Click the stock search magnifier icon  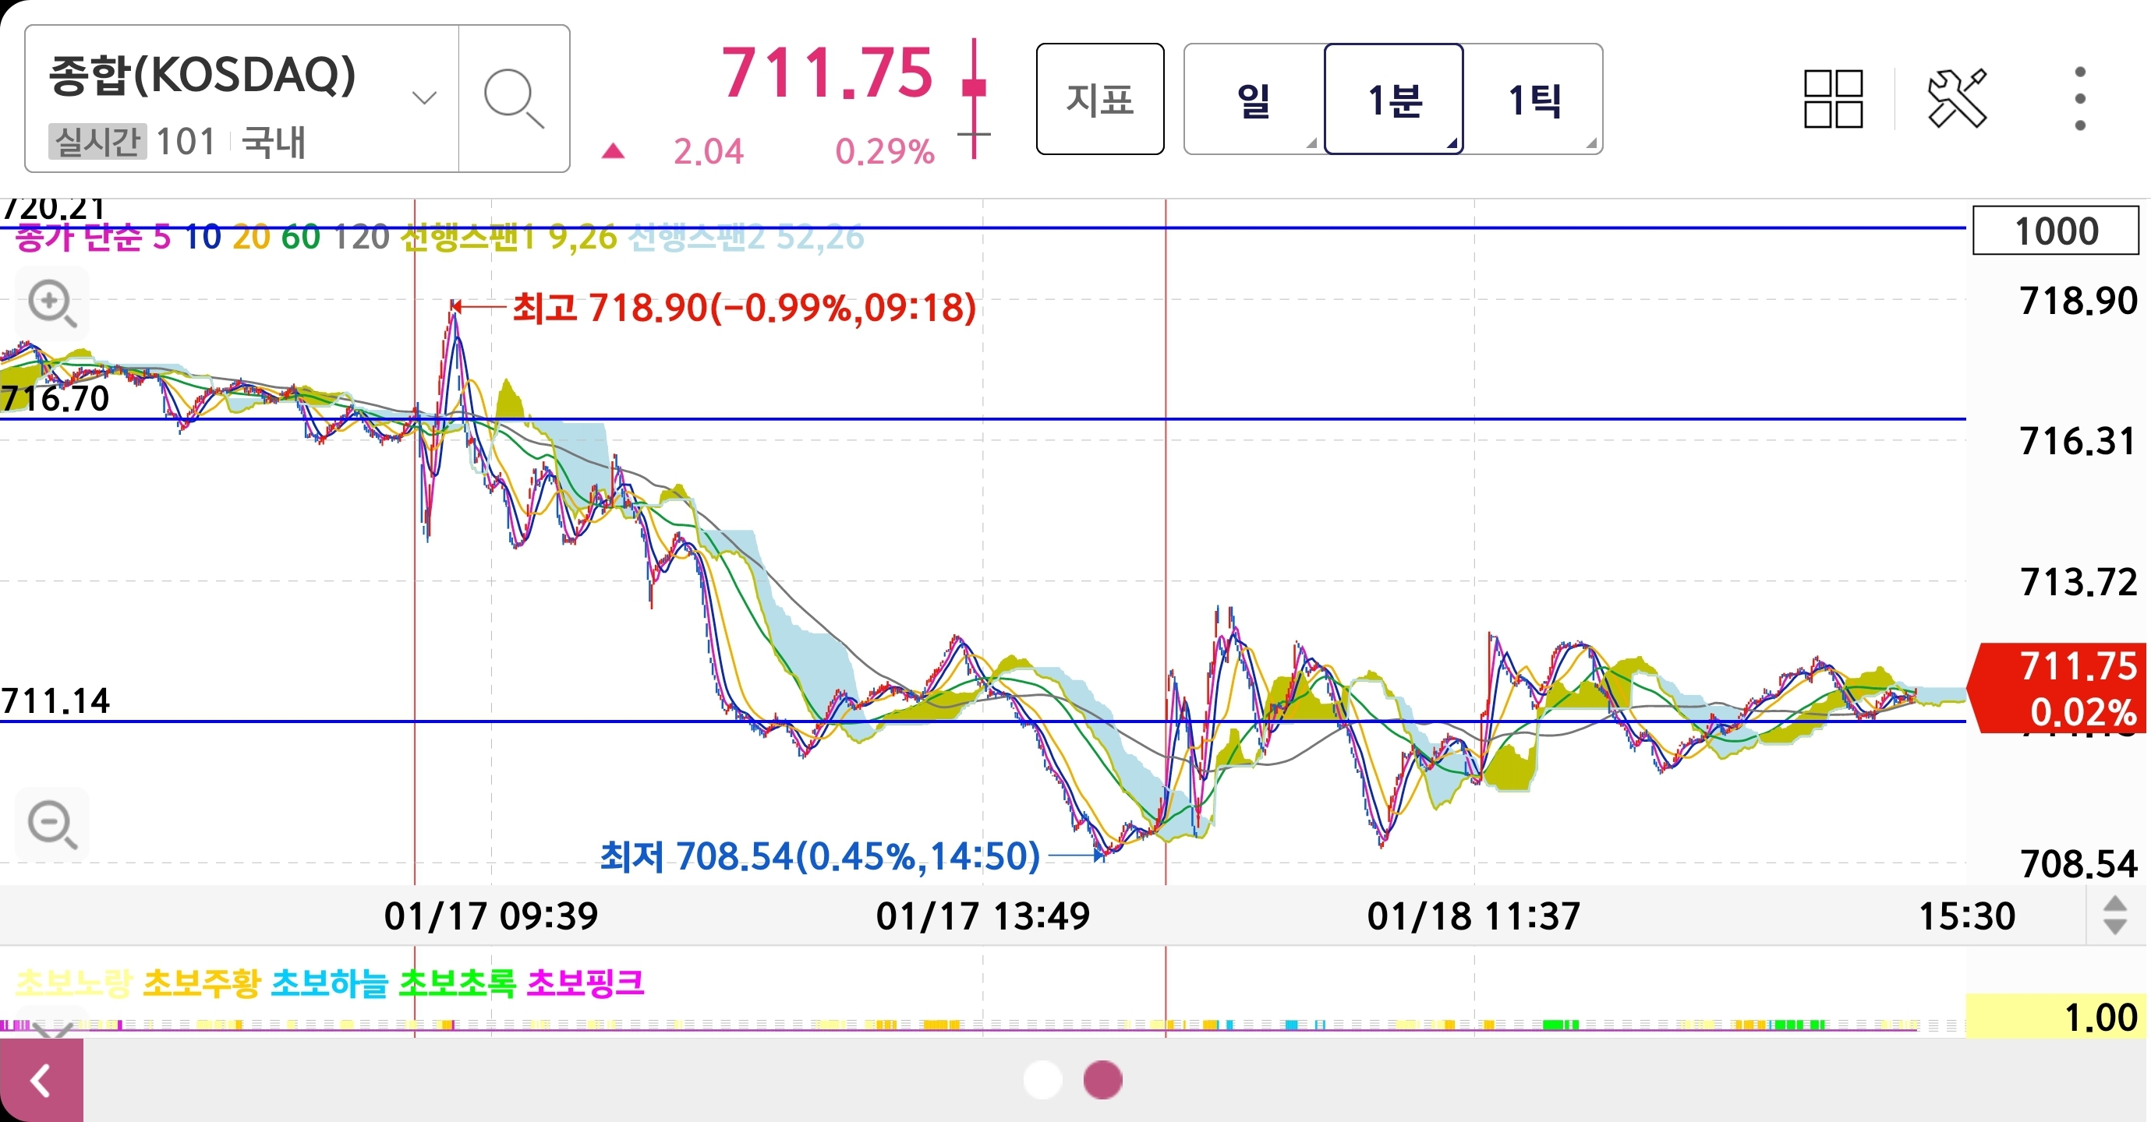pyautogui.click(x=514, y=98)
